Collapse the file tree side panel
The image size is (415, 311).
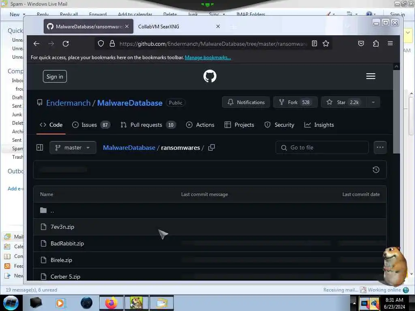(40, 147)
